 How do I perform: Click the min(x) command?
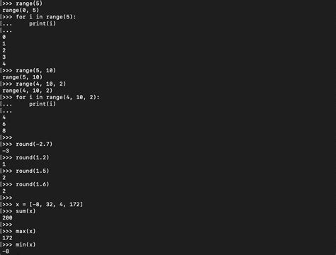(26, 244)
